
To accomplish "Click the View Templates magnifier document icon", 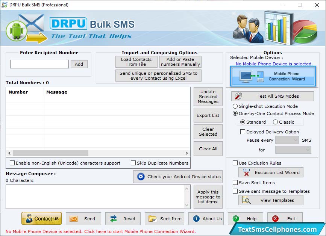I will click(246, 200).
